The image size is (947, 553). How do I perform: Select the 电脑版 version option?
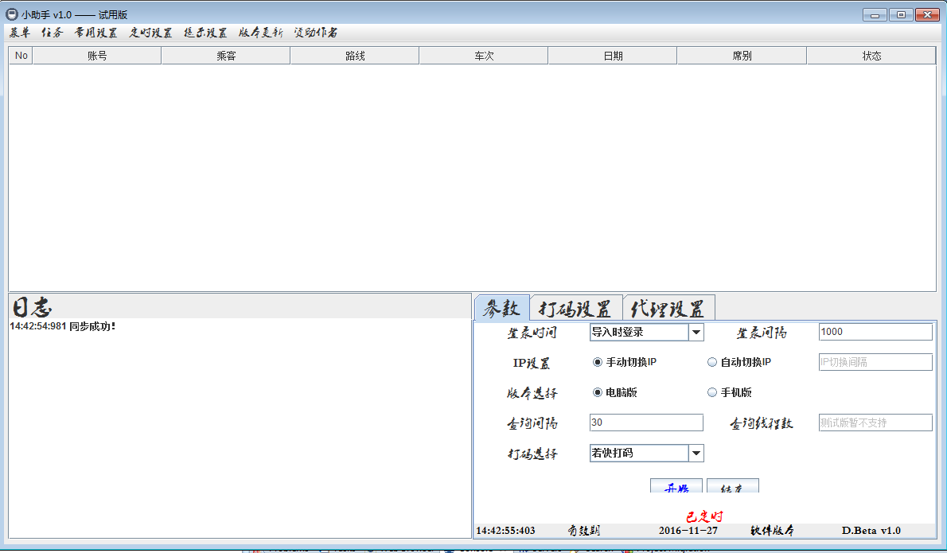(x=598, y=392)
